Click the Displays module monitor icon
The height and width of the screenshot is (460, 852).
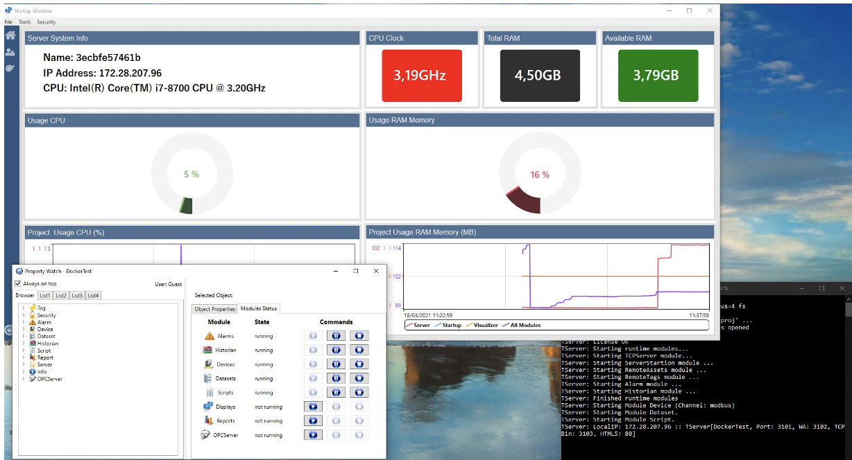coord(207,407)
